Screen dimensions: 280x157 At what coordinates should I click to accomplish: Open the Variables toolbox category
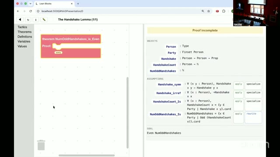24,41
